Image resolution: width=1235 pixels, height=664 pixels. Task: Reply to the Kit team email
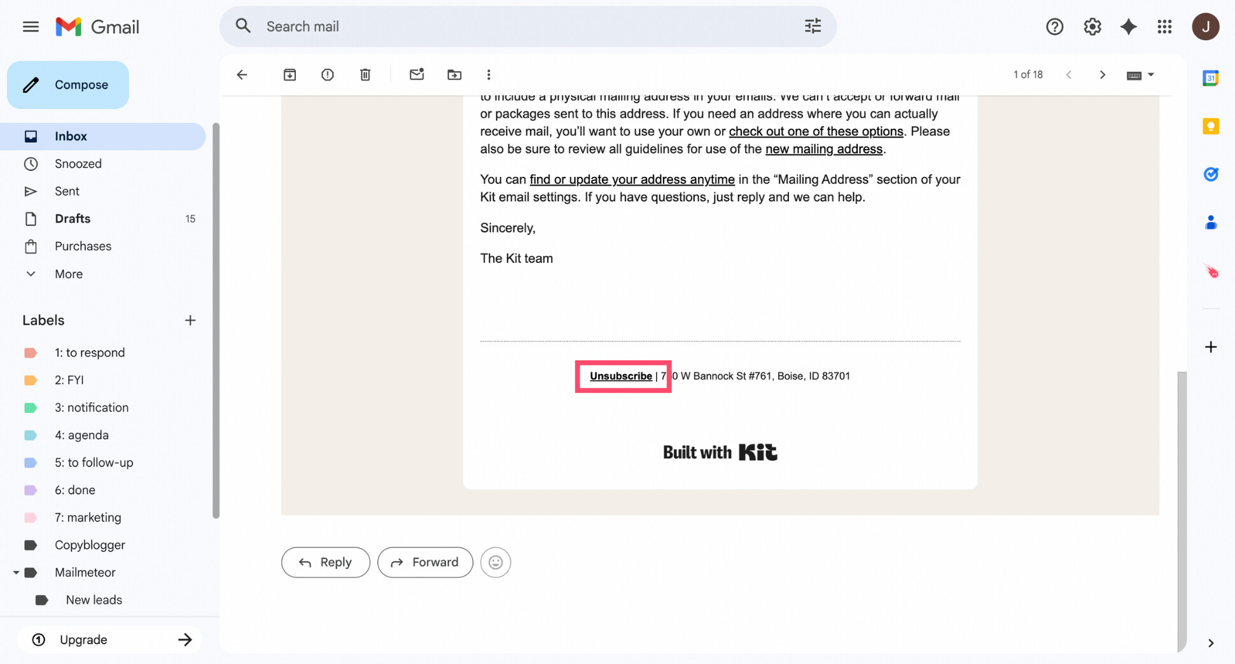click(325, 562)
